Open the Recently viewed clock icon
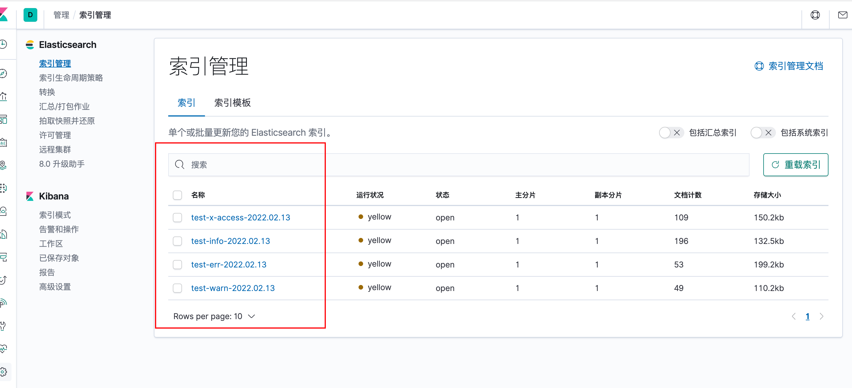 coord(3,44)
